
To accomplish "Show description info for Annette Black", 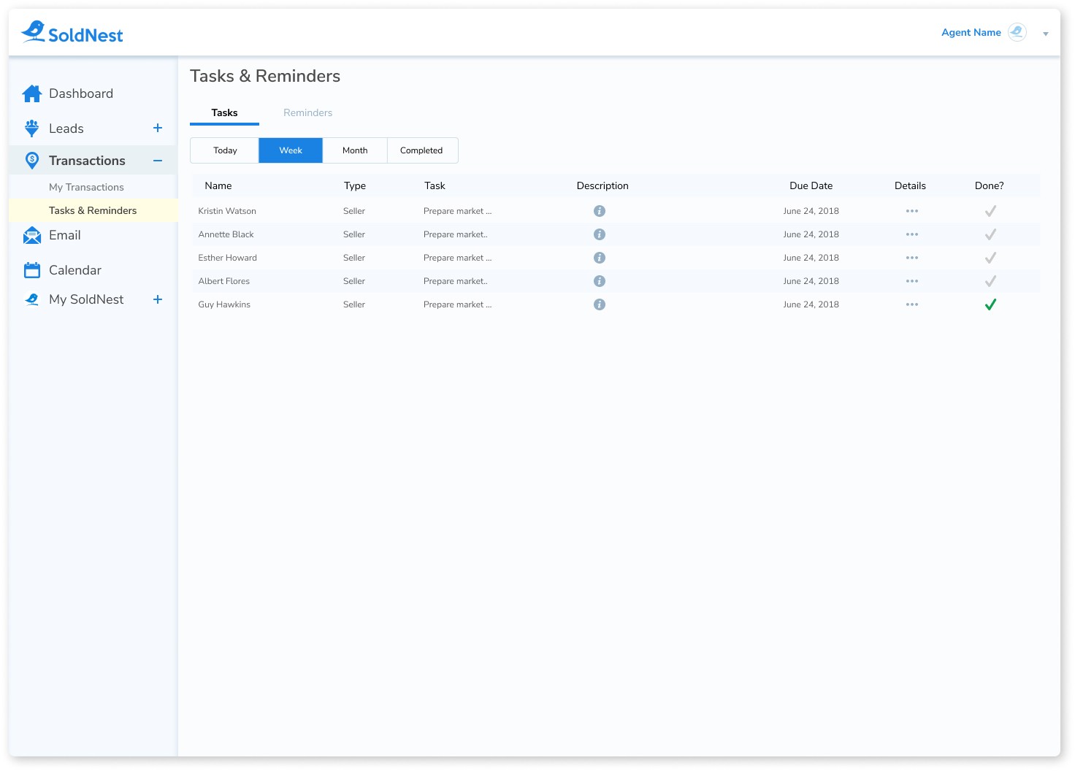I will (600, 234).
